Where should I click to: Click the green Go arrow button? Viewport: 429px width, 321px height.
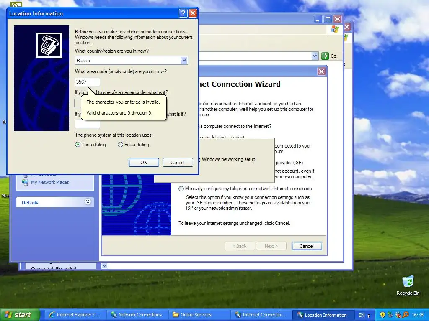coord(325,56)
